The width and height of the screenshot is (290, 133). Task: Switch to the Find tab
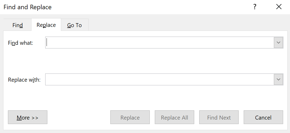17,25
